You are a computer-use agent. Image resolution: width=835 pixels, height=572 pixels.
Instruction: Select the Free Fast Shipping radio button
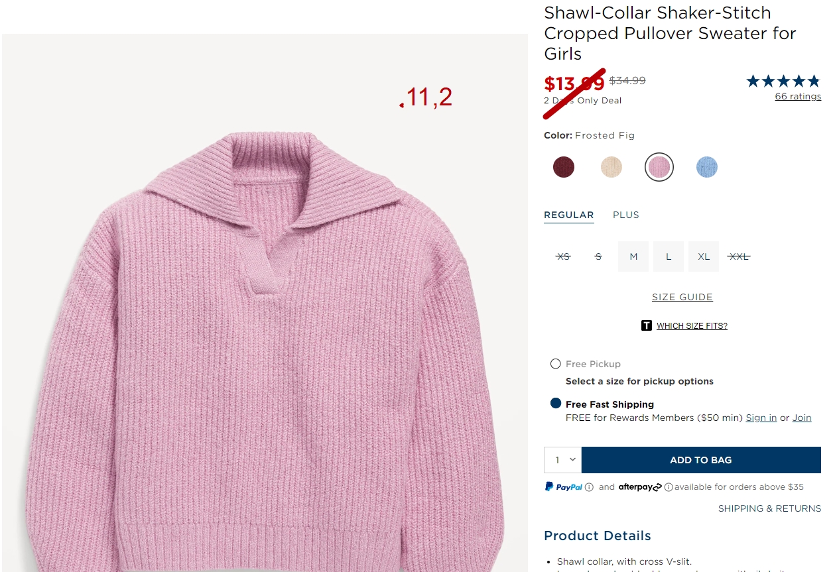556,404
